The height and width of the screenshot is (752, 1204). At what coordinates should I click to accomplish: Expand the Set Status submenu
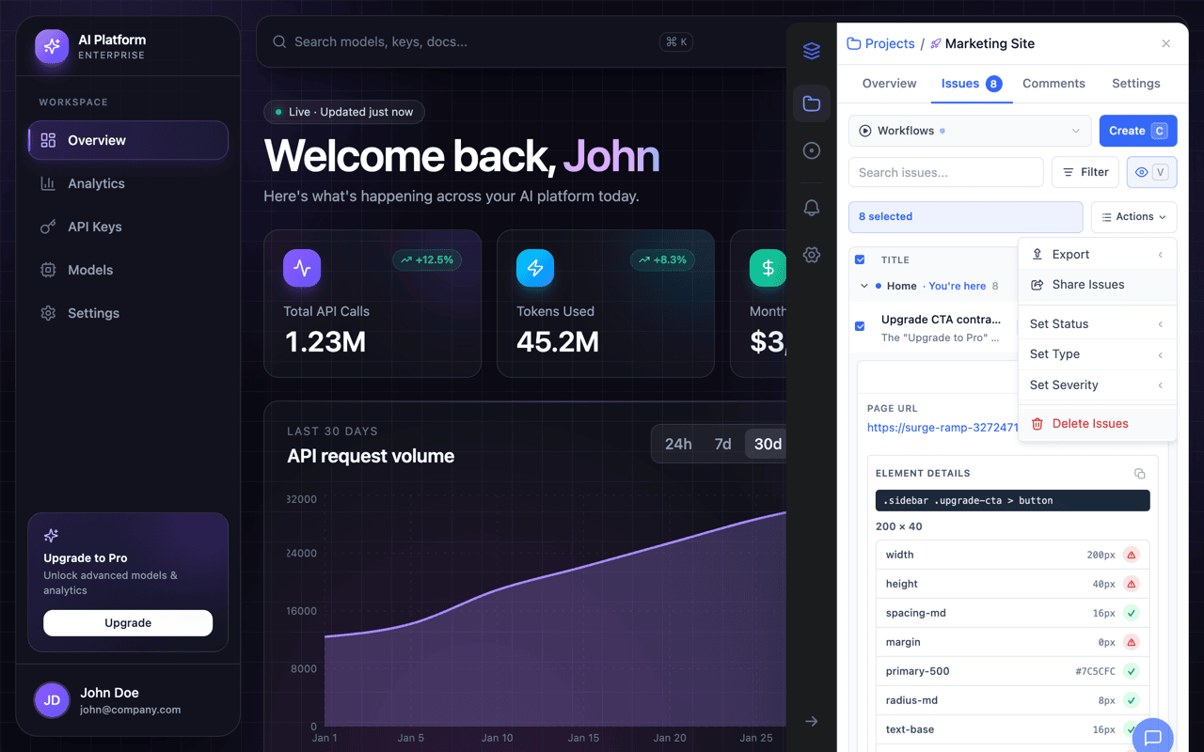[x=1097, y=323]
